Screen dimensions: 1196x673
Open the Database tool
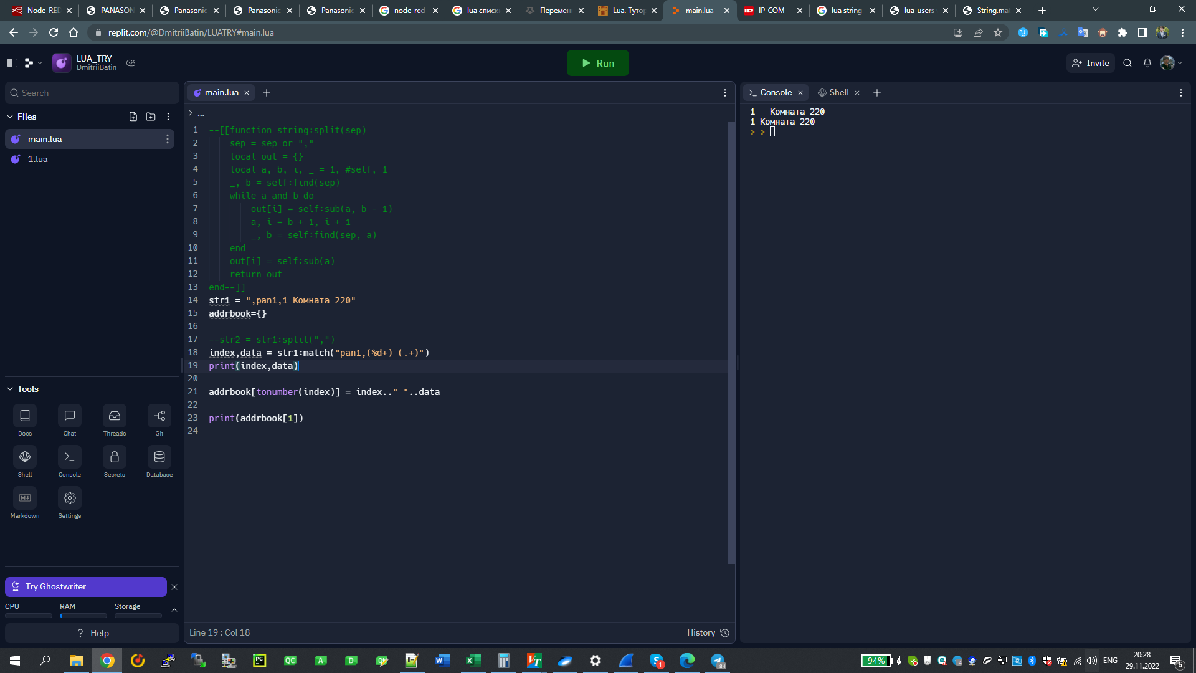click(x=159, y=457)
